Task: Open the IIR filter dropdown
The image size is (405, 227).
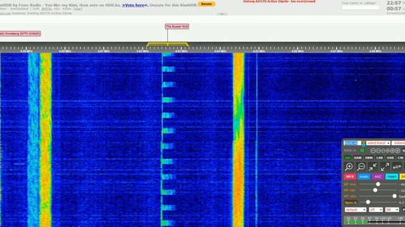Action: click(x=392, y=210)
